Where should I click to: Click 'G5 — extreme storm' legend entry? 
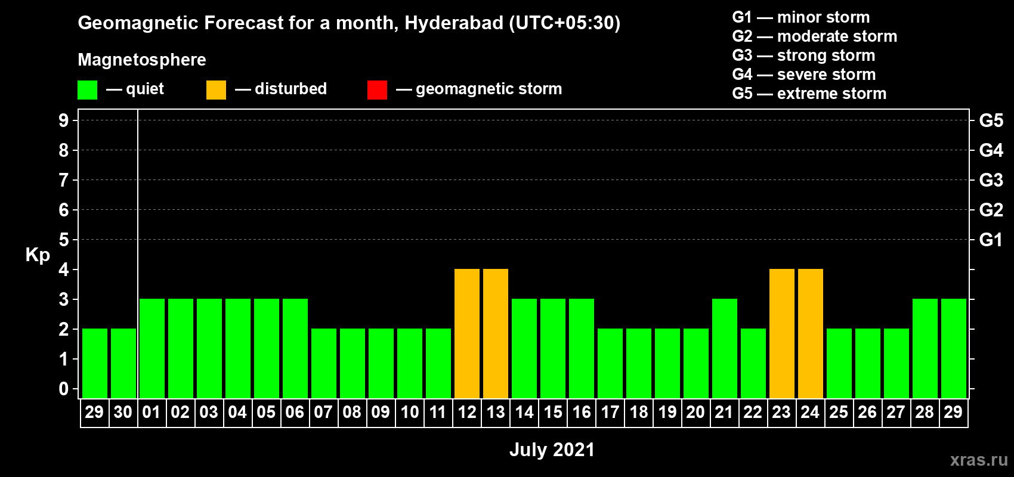[x=809, y=94]
